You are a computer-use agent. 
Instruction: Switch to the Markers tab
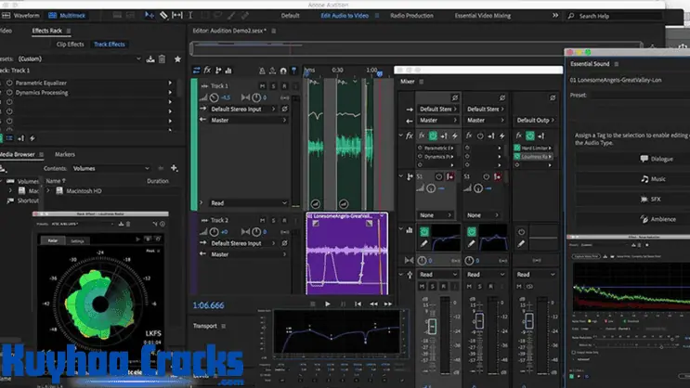(x=64, y=154)
